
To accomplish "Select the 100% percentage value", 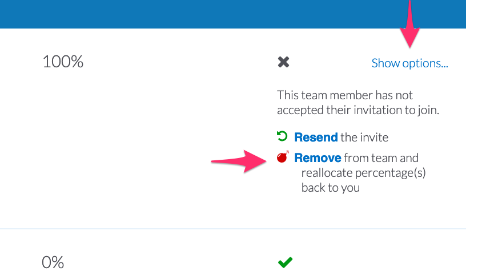I will pos(63,62).
